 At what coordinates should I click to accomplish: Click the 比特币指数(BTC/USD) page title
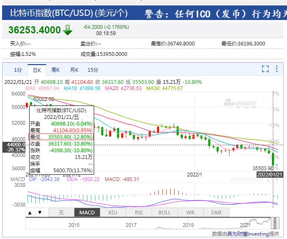pyautogui.click(x=69, y=13)
